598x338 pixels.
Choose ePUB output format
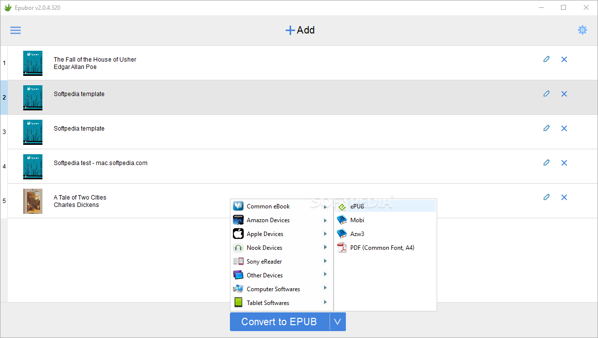(385, 206)
